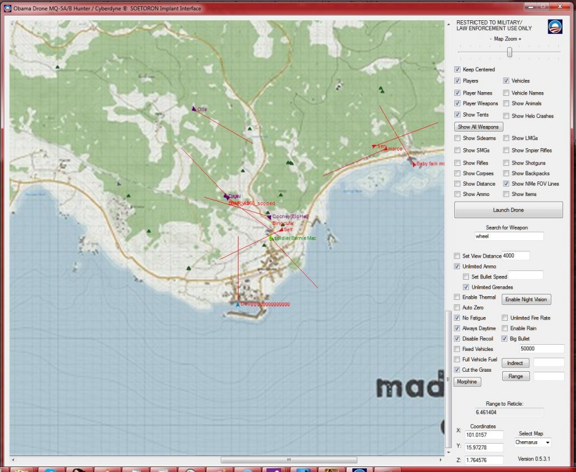Enable Show Animals

(506, 104)
